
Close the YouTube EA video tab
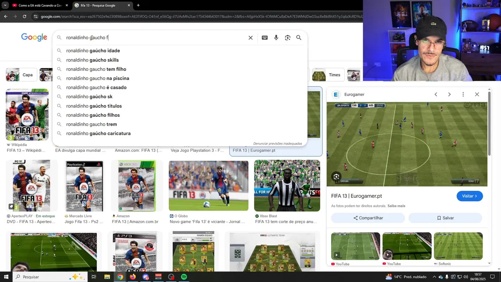click(67, 5)
